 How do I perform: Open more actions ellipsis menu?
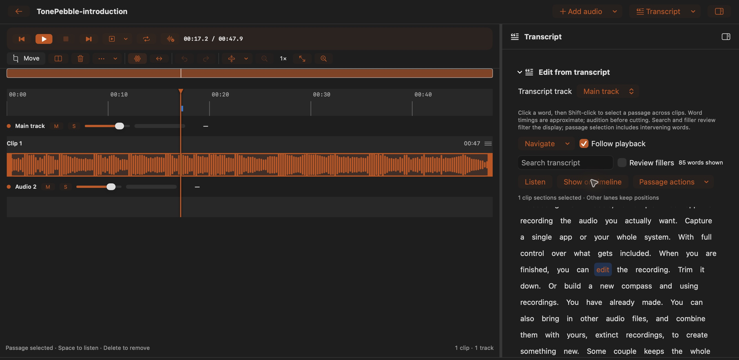pos(101,59)
